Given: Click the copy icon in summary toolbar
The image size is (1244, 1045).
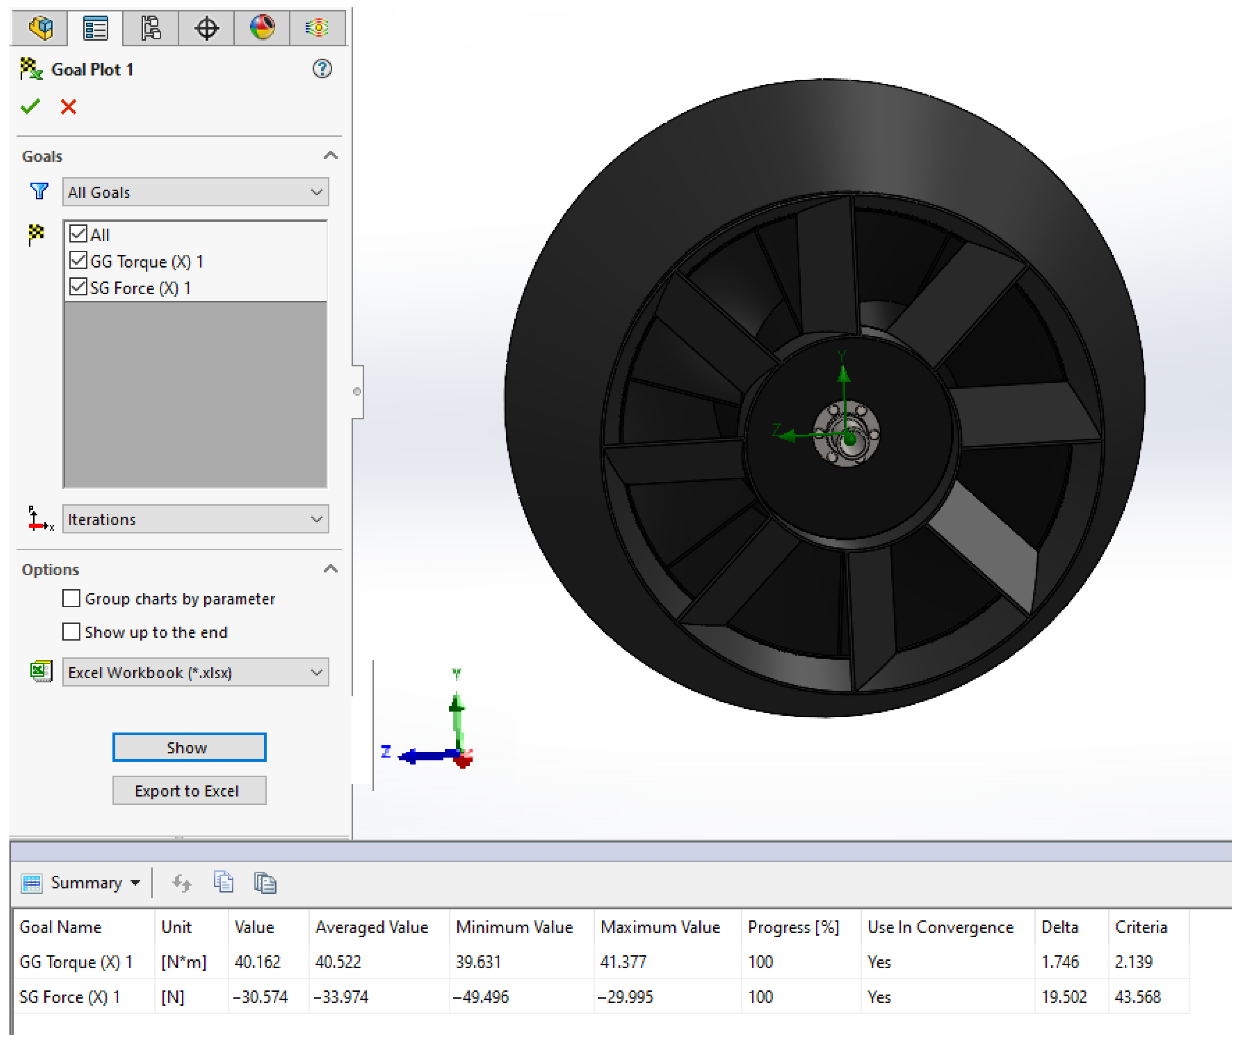Looking at the screenshot, I should (x=224, y=883).
